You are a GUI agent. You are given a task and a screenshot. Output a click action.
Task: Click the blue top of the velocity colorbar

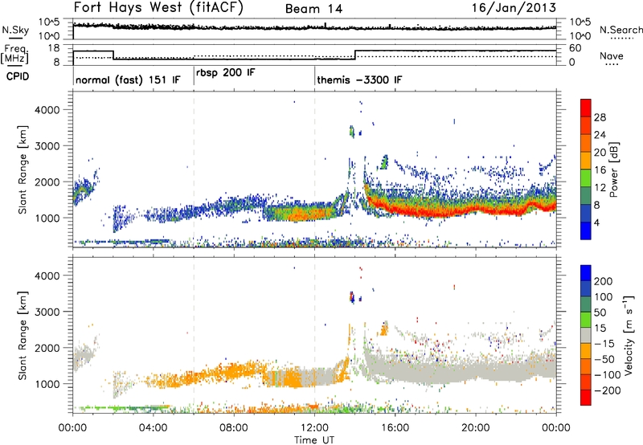[586, 273]
